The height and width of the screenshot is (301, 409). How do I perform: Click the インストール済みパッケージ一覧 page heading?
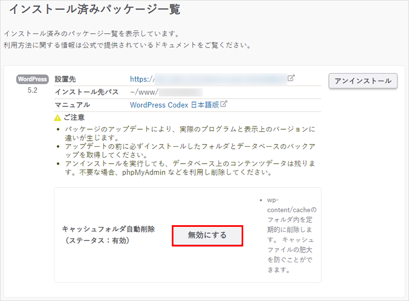coord(94,9)
